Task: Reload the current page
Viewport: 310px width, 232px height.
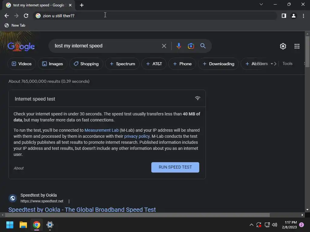Action: click(x=26, y=16)
